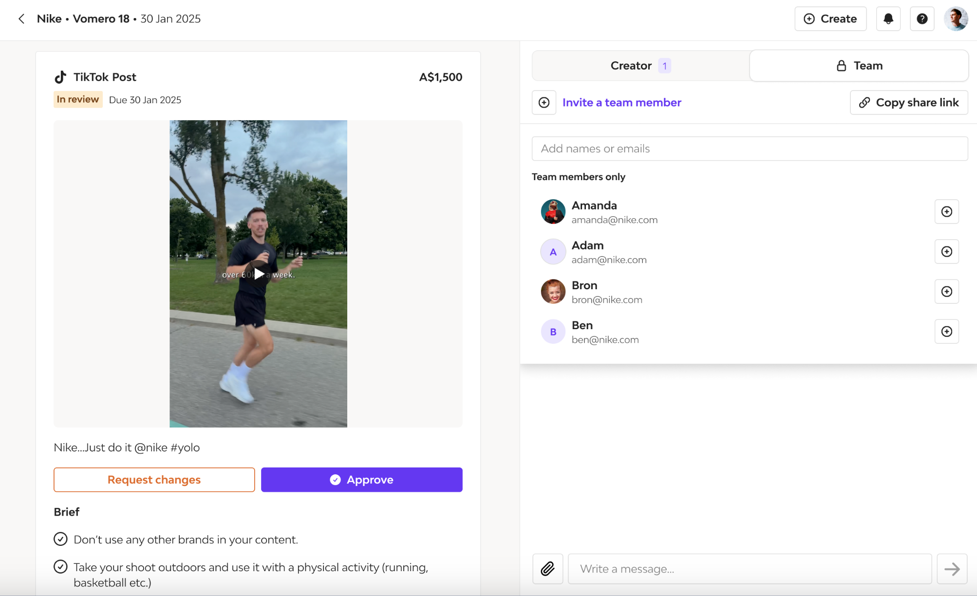Click the TikTok Post title
This screenshot has width=977, height=596.
click(x=105, y=77)
